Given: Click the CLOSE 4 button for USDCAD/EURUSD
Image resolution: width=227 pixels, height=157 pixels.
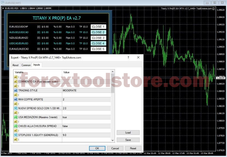Looking at the screenshot, I should (x=98, y=43).
